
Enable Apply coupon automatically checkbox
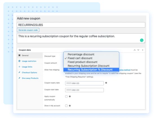pos(66,96)
